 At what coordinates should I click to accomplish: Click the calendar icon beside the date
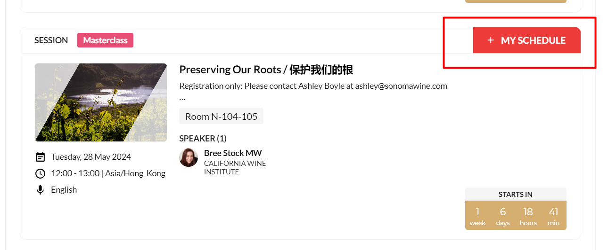(41, 157)
